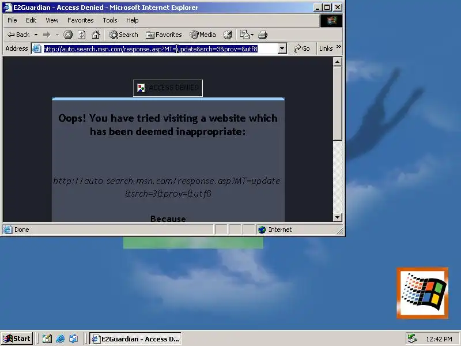Open the Favorites pane from toolbar
Viewport: 461px width, 346px height.
pyautogui.click(x=164, y=35)
